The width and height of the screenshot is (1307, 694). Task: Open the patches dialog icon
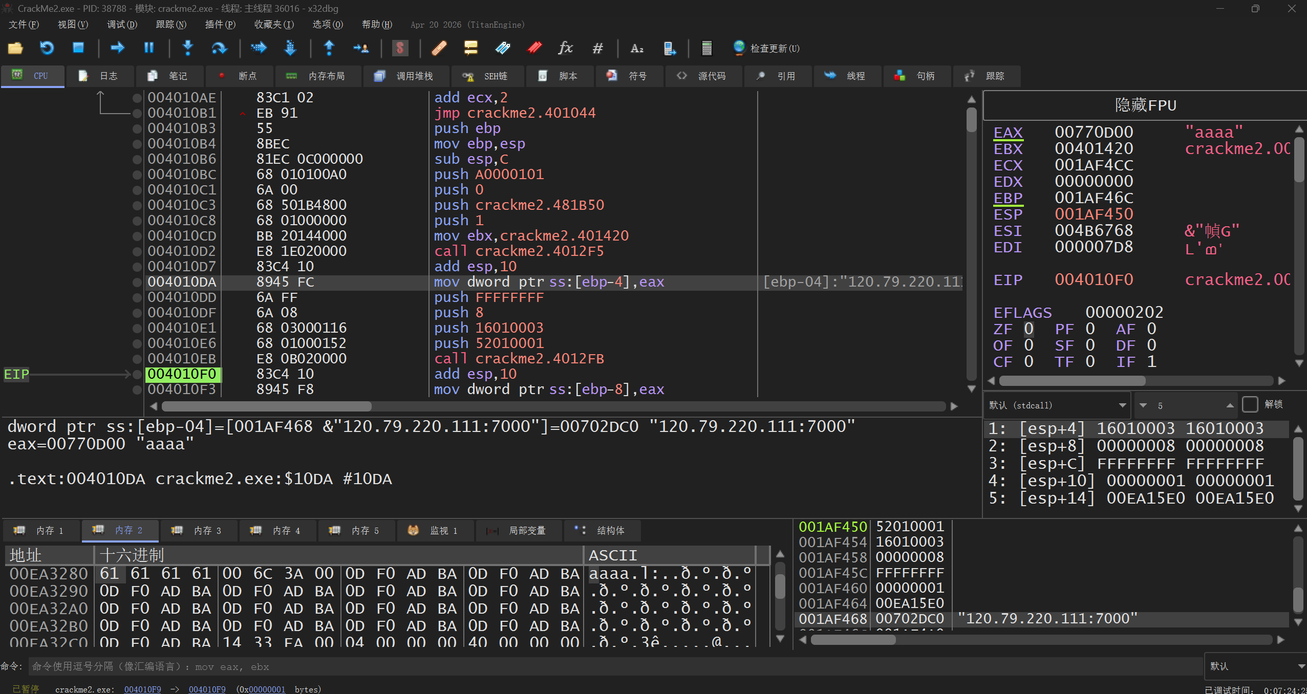[439, 48]
